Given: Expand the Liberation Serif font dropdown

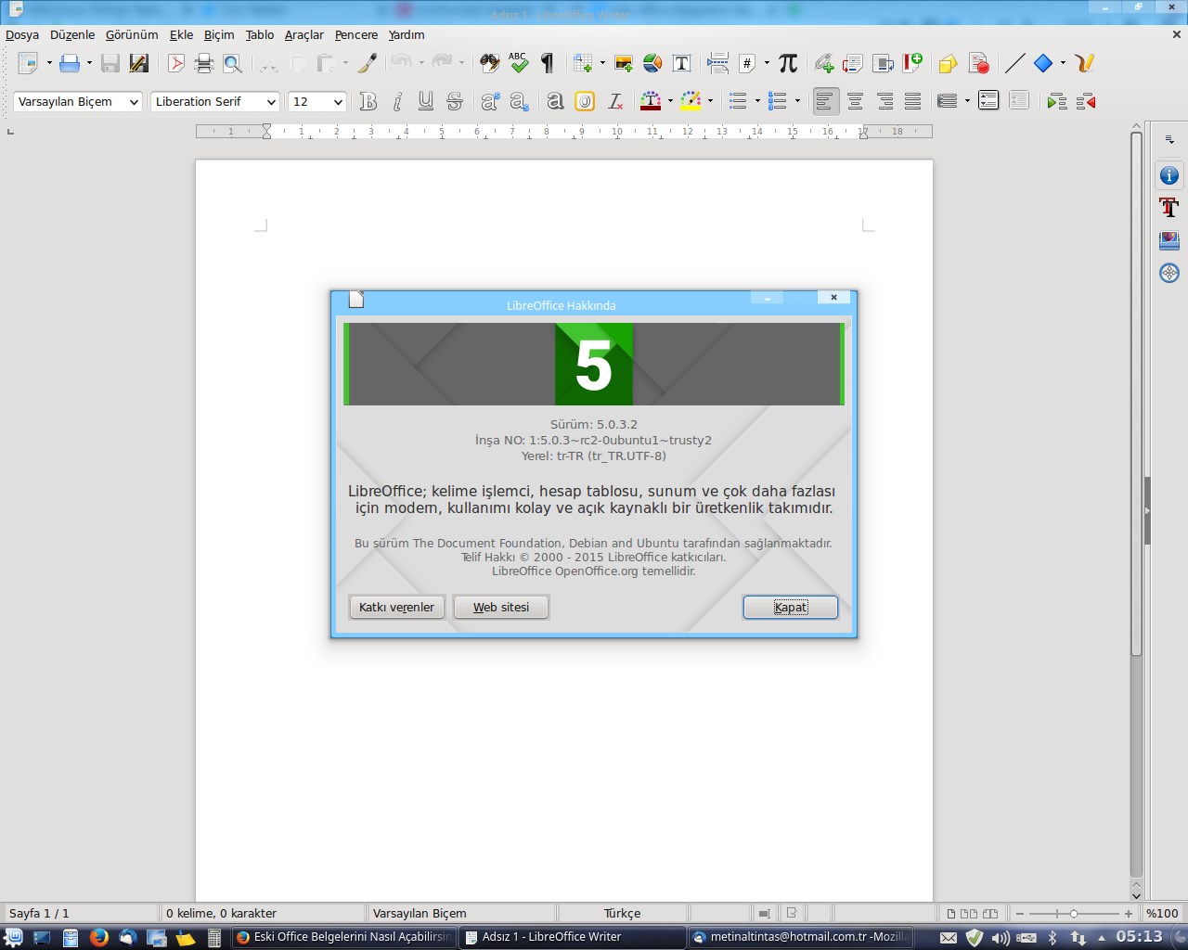Looking at the screenshot, I should pyautogui.click(x=271, y=102).
